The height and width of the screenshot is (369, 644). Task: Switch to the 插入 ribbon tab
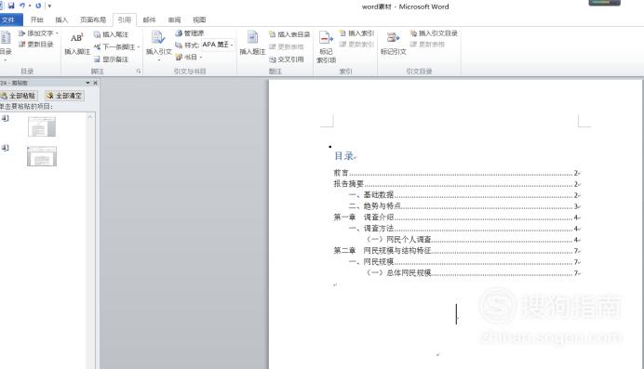coord(61,20)
